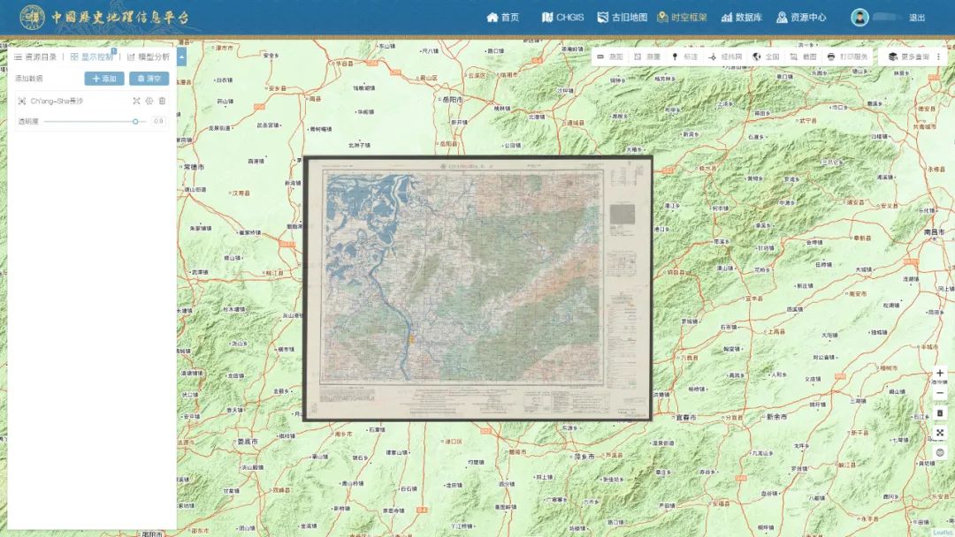Viewport: 955px width, 537px height.
Task: Toggle the Ch'ang-Sha layer icon
Action: pyautogui.click(x=22, y=101)
